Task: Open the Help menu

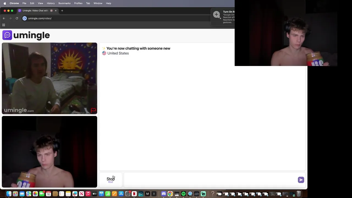Action: coord(109,3)
